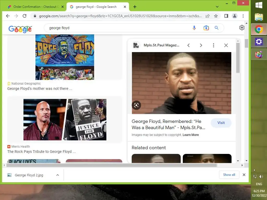Open the clock showing 6:25 PM
Screen dimensions: 267x200
[259, 193]
